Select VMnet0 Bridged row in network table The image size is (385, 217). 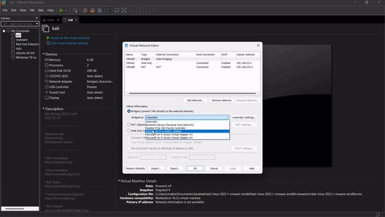point(192,59)
